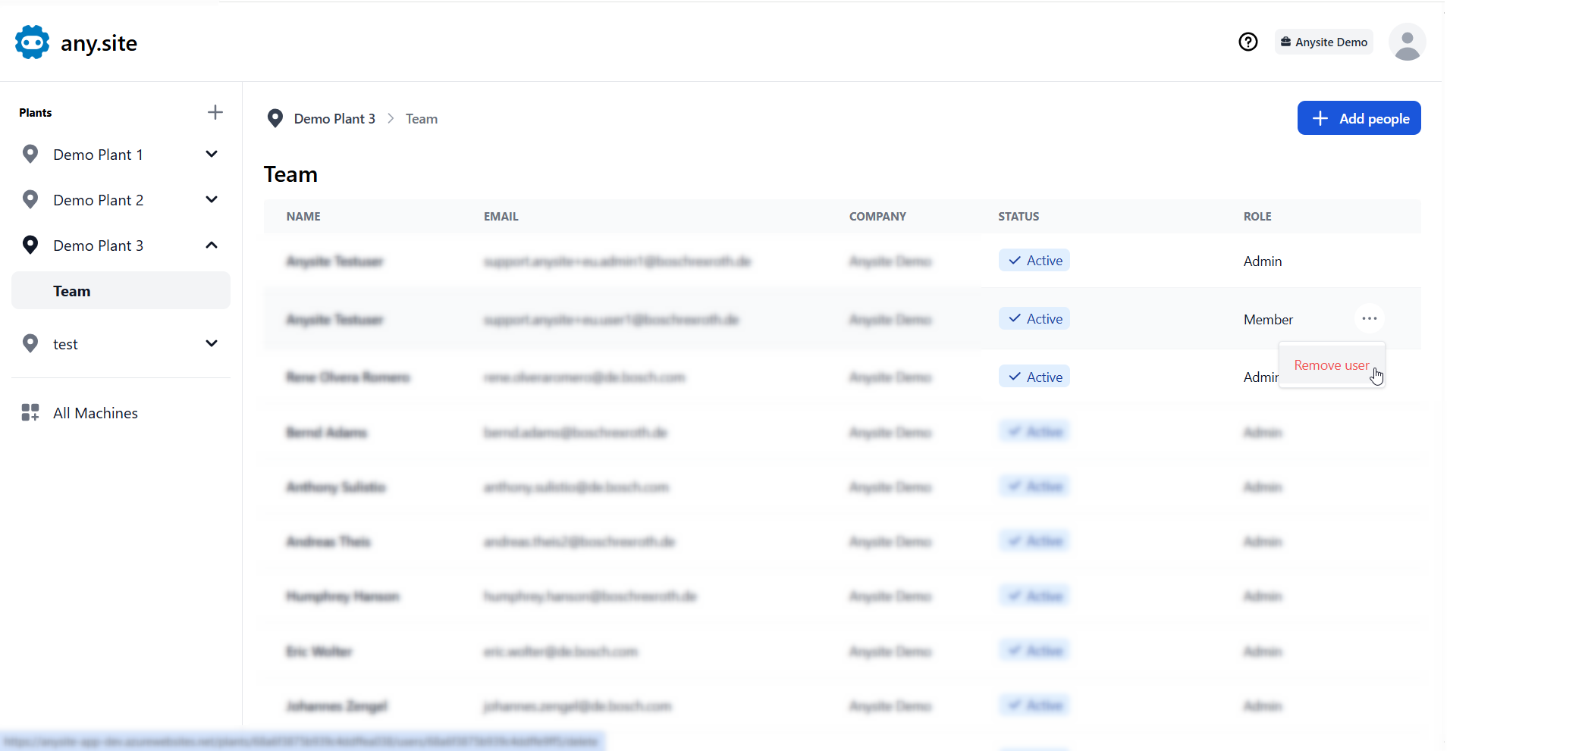Click the All Machines grid icon
1585x751 pixels.
(x=30, y=412)
